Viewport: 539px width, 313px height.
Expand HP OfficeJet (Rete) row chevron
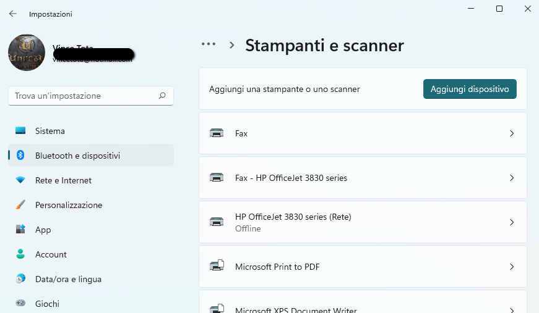point(512,222)
